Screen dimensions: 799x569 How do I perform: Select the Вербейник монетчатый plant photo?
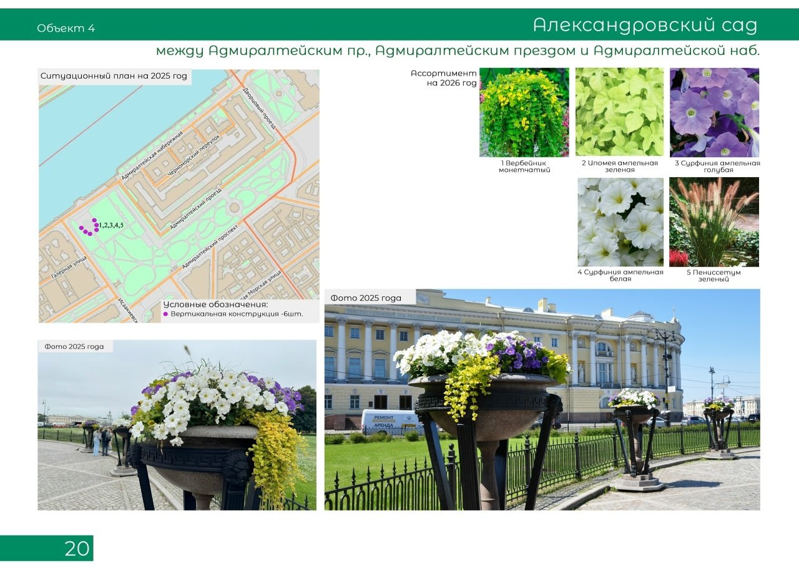pyautogui.click(x=524, y=112)
